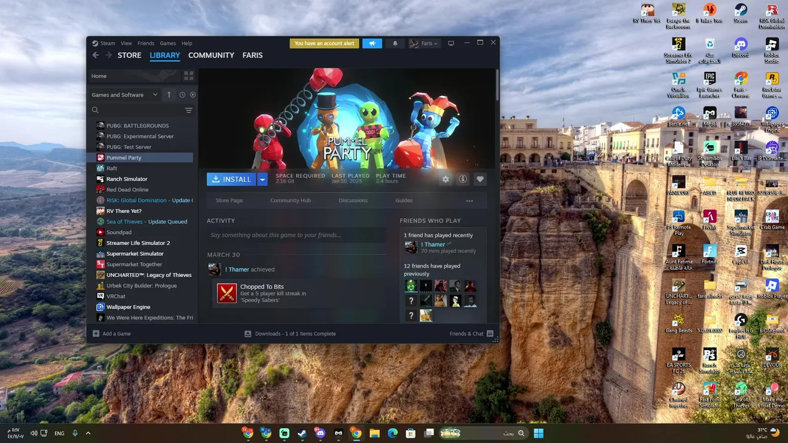Open Discord desktop shortcut

(741, 47)
